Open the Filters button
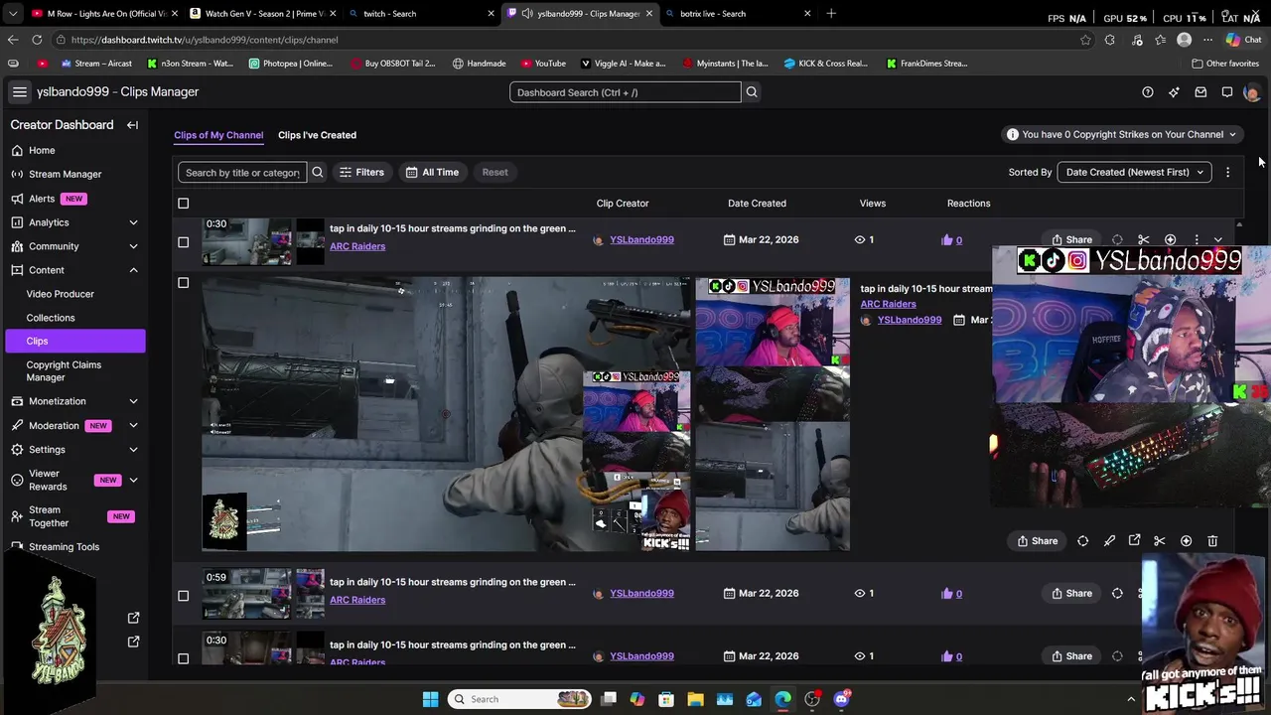1271x715 pixels. 361,172
